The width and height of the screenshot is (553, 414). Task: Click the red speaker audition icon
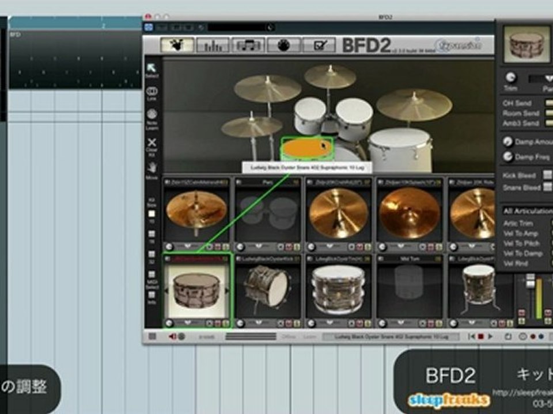(x=172, y=336)
